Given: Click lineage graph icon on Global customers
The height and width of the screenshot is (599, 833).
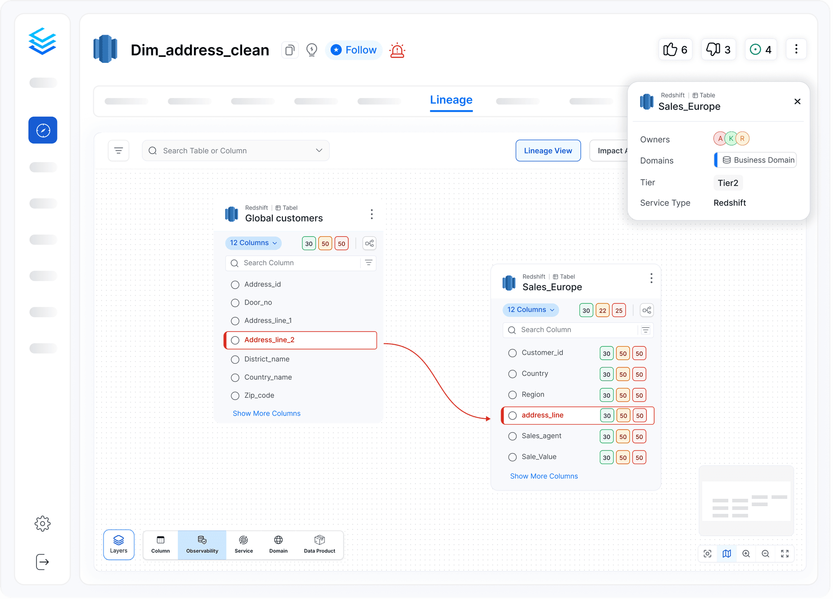Looking at the screenshot, I should click(x=369, y=243).
